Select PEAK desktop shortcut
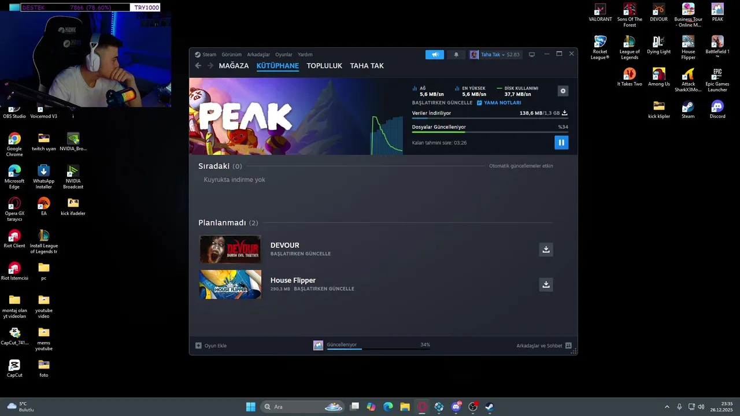This screenshot has width=740, height=416. [x=717, y=13]
